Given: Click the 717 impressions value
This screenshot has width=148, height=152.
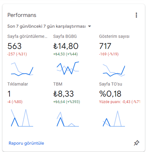Looking at the screenshot, I should 105,46.
